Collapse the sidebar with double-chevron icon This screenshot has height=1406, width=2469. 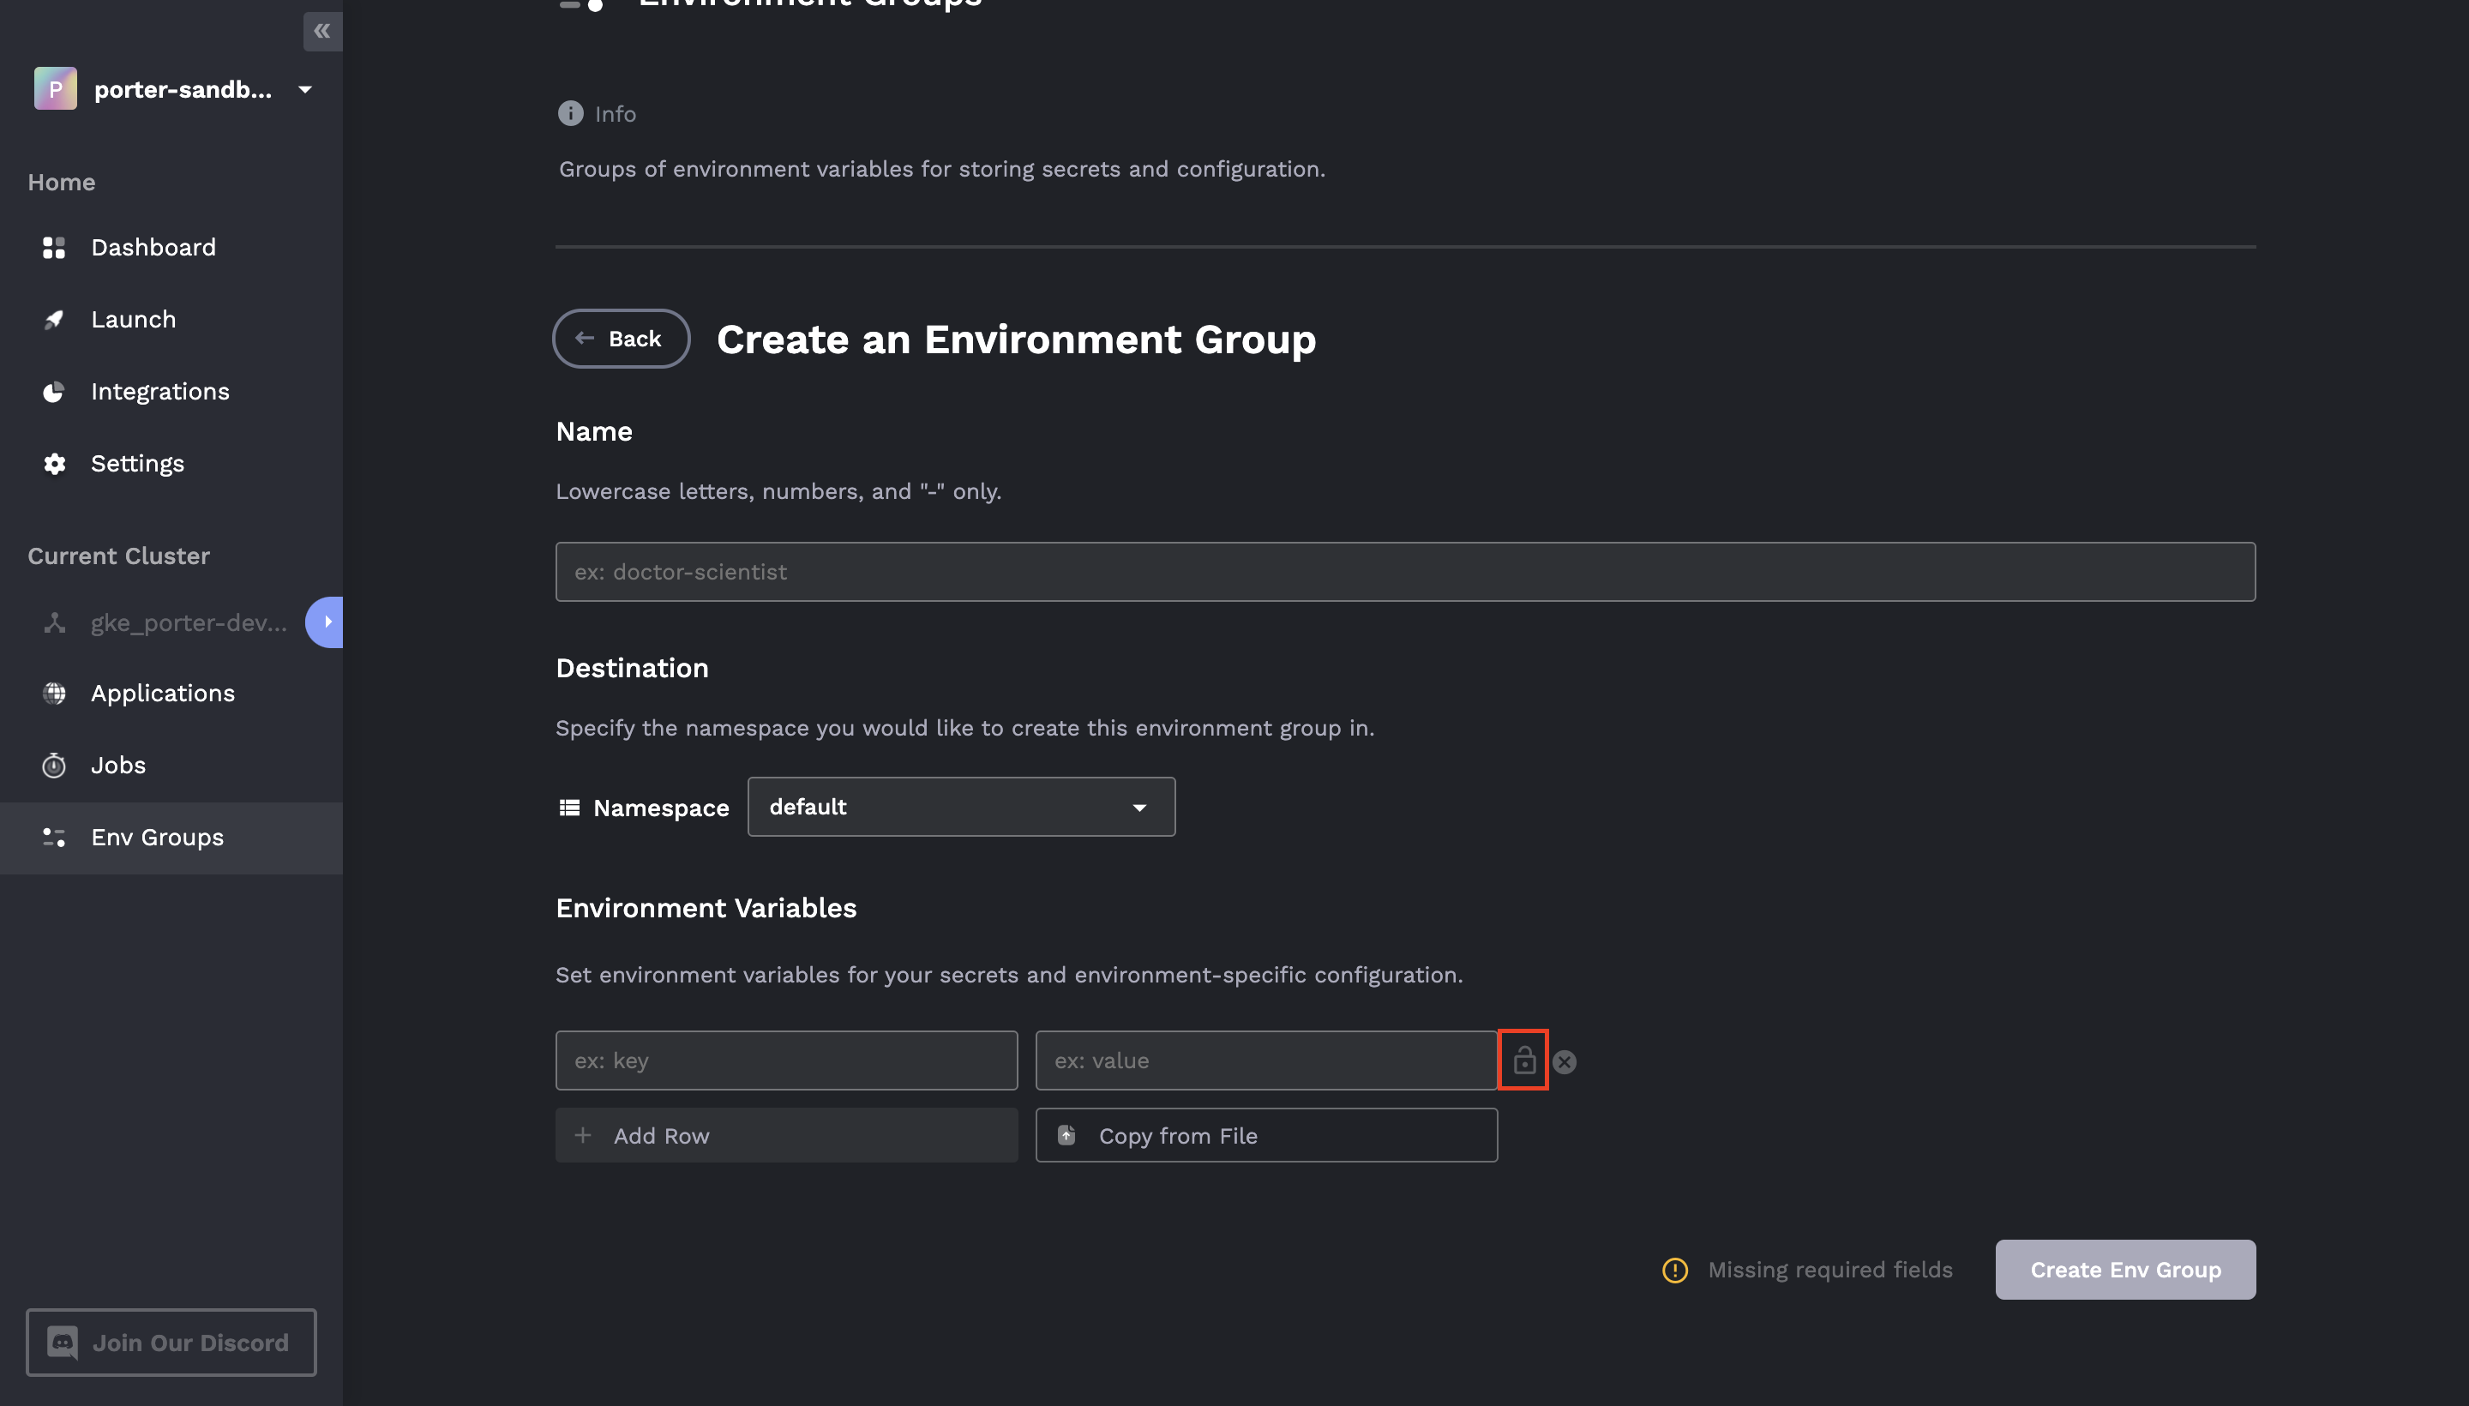pos(321,31)
